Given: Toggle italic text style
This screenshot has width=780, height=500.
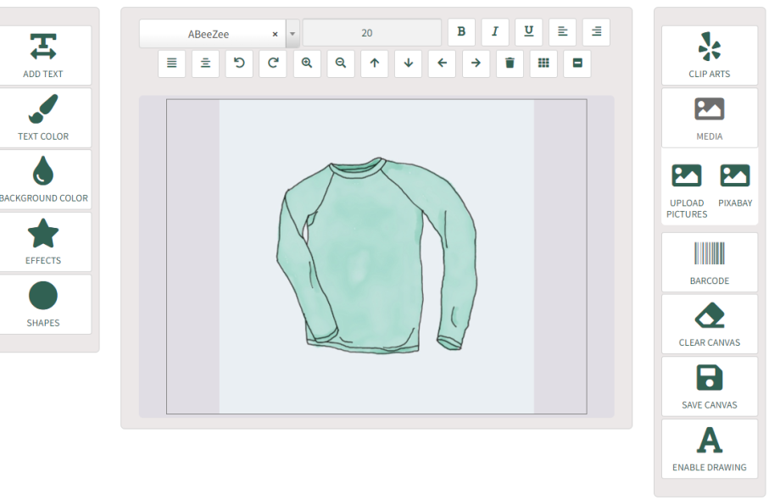Looking at the screenshot, I should click(495, 32).
